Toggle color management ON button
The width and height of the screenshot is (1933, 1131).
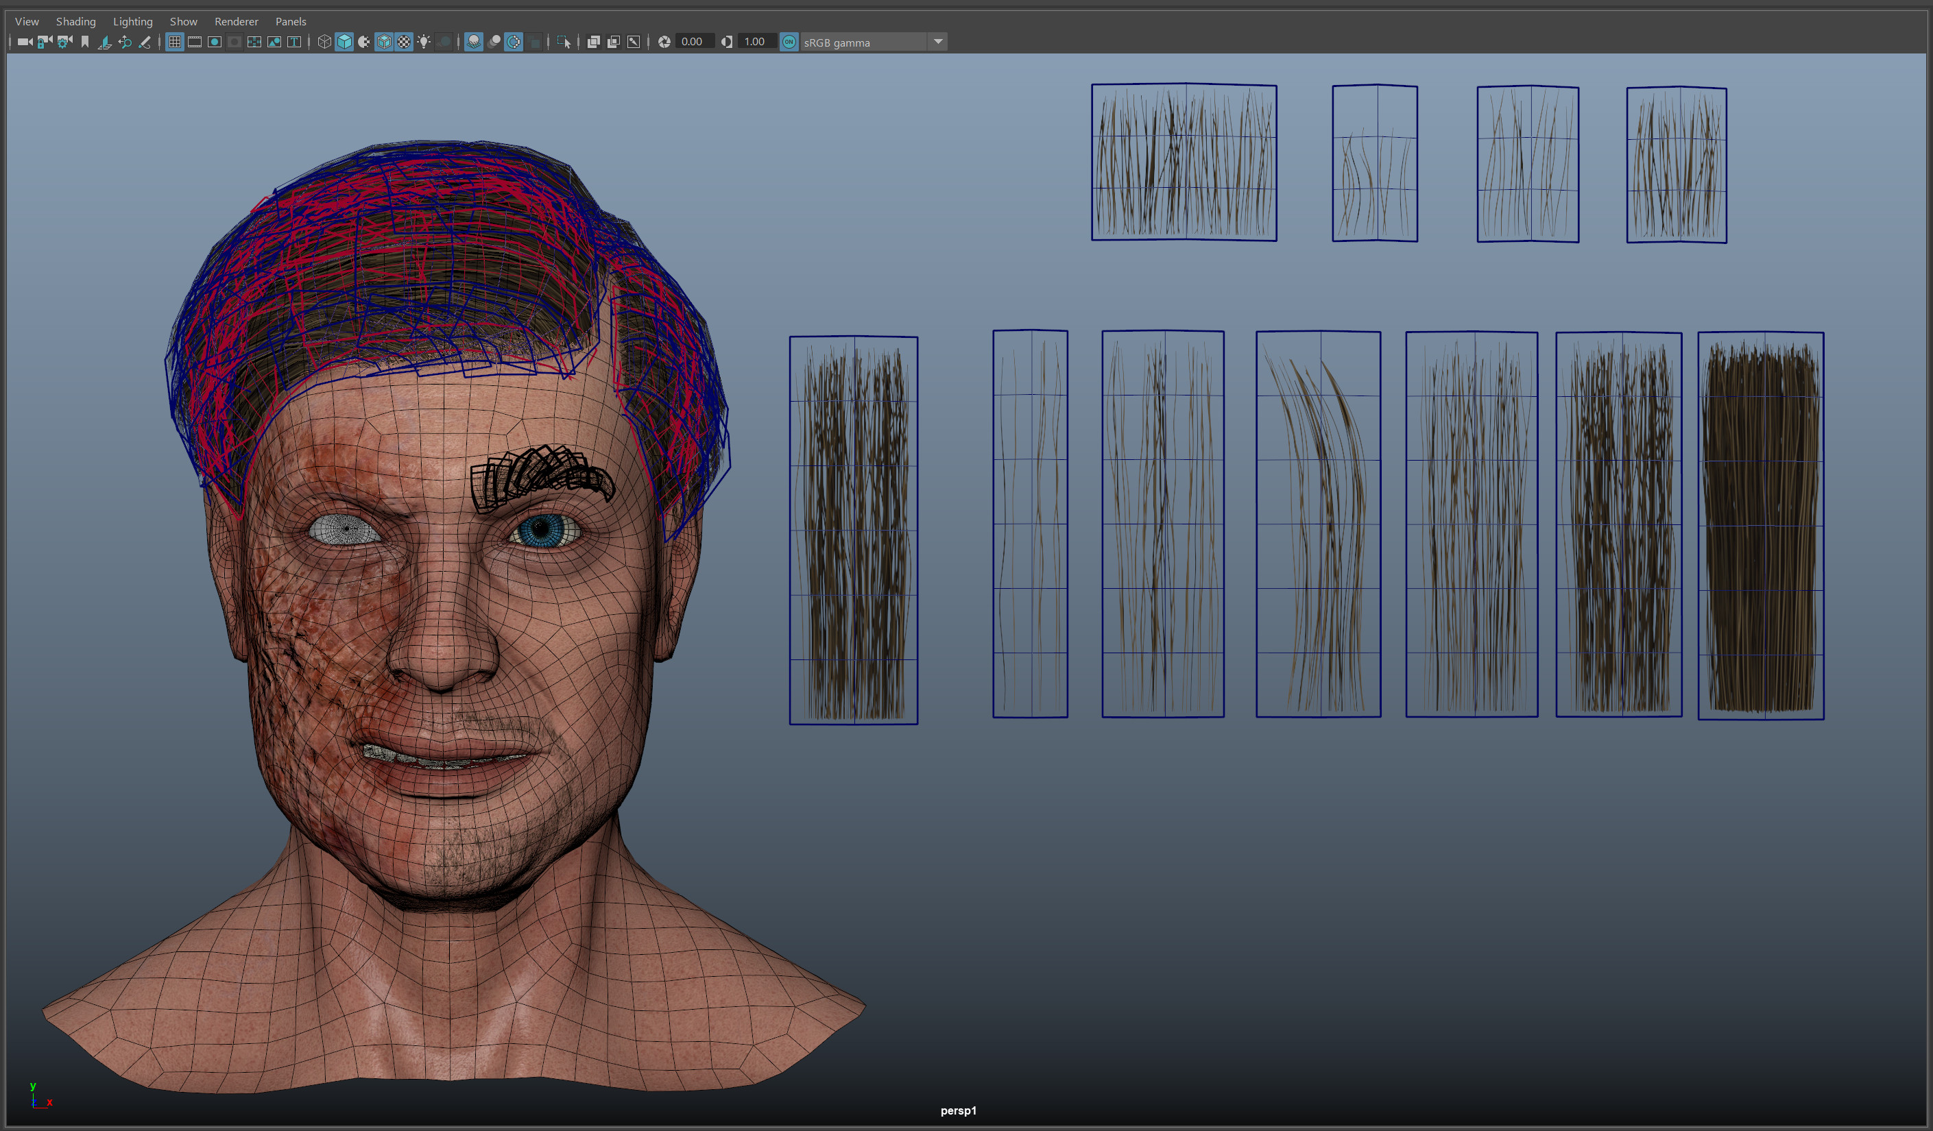(x=789, y=42)
